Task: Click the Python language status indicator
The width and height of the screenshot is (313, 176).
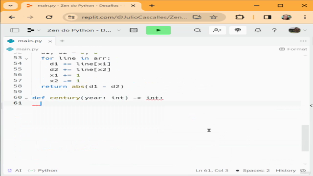Action: (x=43, y=171)
